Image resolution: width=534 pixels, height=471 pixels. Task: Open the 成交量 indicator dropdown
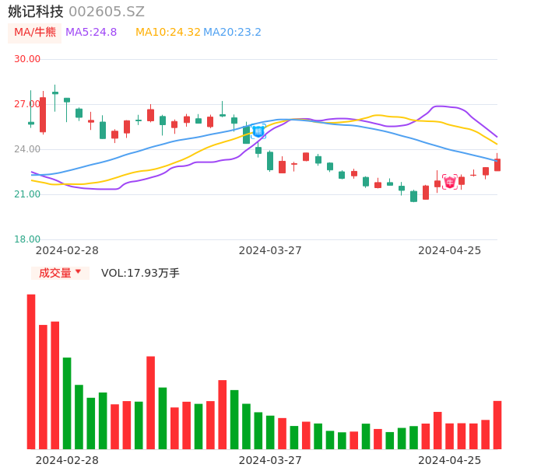pos(60,273)
